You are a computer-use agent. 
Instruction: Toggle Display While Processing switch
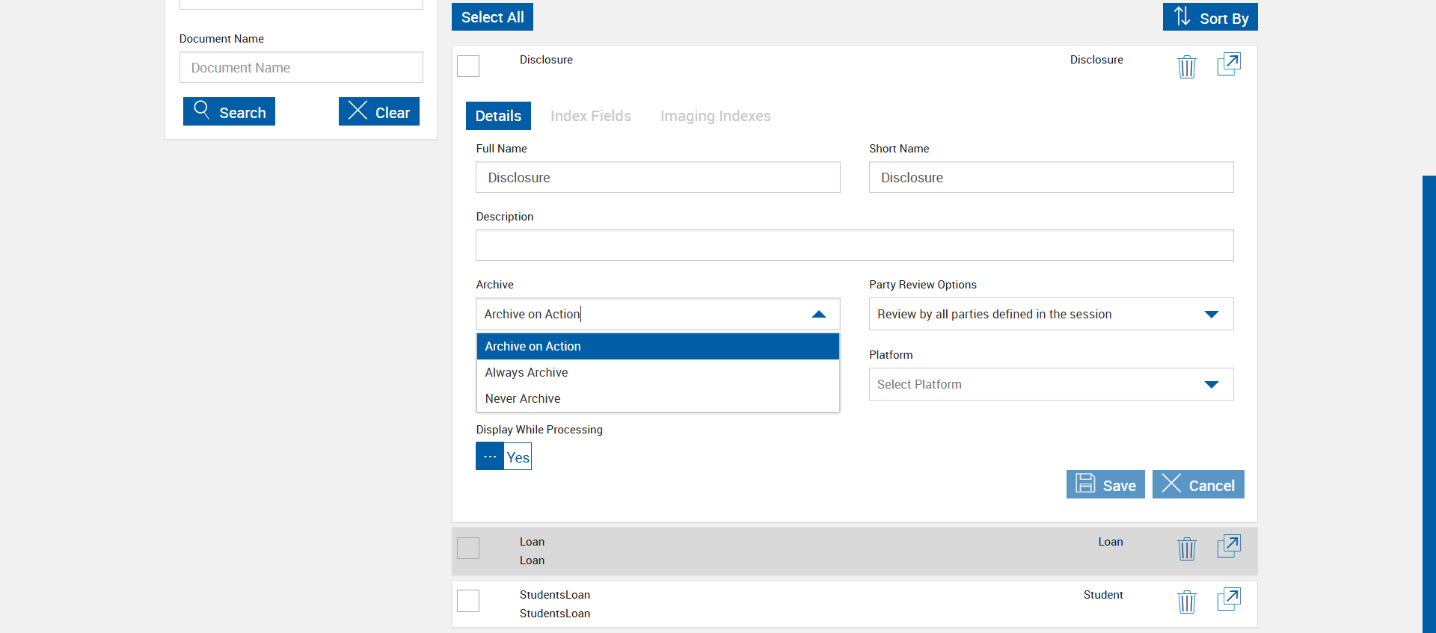pos(503,457)
